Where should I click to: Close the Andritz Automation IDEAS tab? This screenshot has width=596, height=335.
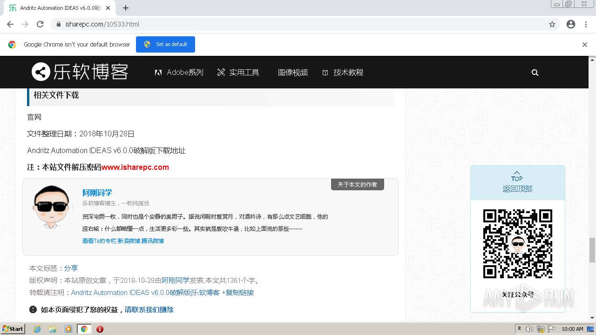[108, 8]
